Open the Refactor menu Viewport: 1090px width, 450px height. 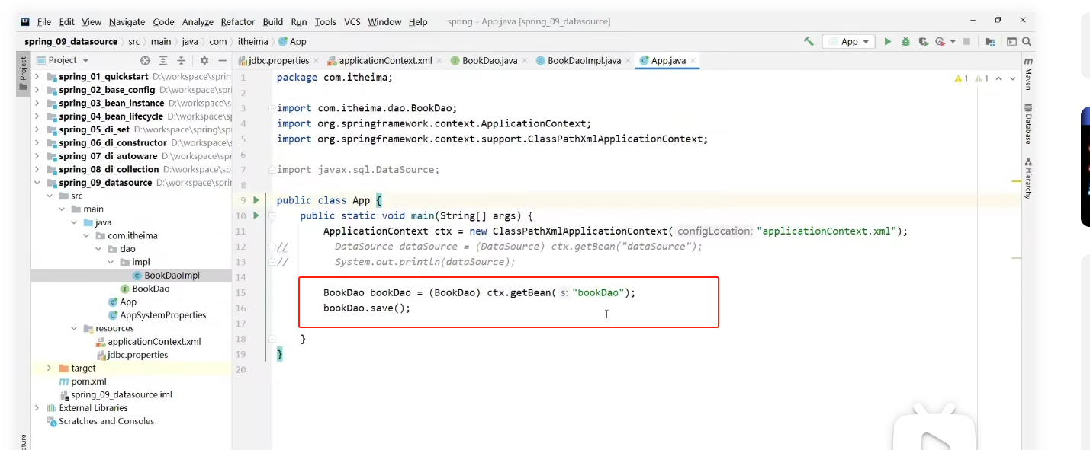coord(238,21)
